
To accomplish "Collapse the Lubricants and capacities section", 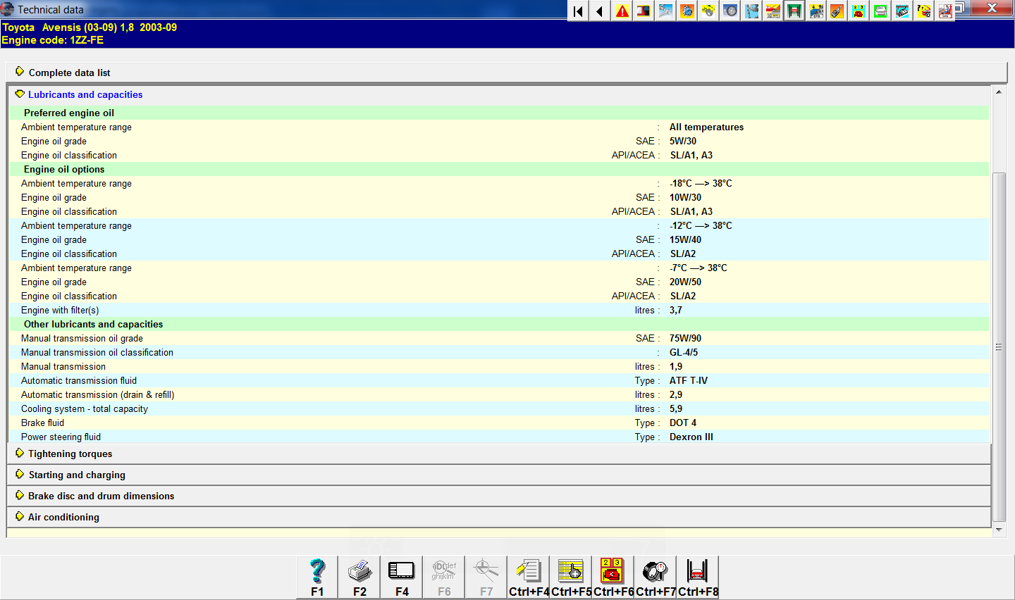I will 85,94.
